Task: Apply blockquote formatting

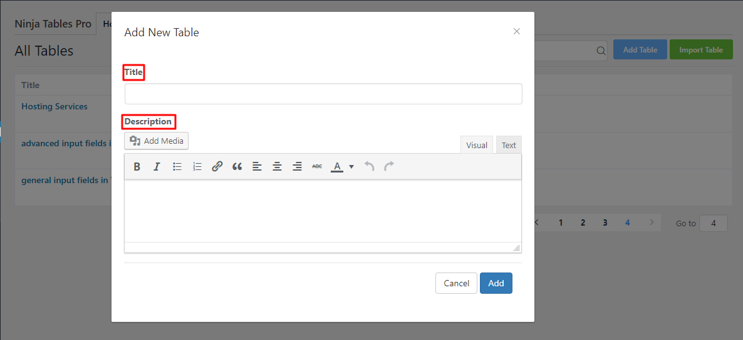Action: click(237, 167)
